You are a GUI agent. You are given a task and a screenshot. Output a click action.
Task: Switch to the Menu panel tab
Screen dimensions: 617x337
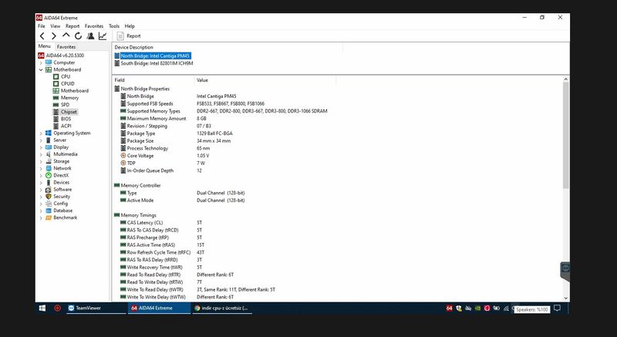coord(44,46)
